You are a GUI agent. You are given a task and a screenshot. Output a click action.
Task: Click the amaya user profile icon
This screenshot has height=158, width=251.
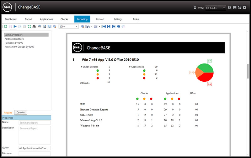coord(195,8)
